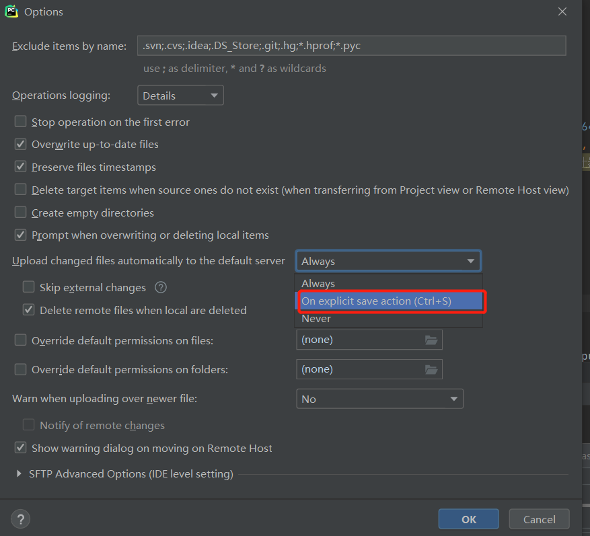The image size is (590, 536).
Task: Open the help question mark button
Action: [x=21, y=519]
